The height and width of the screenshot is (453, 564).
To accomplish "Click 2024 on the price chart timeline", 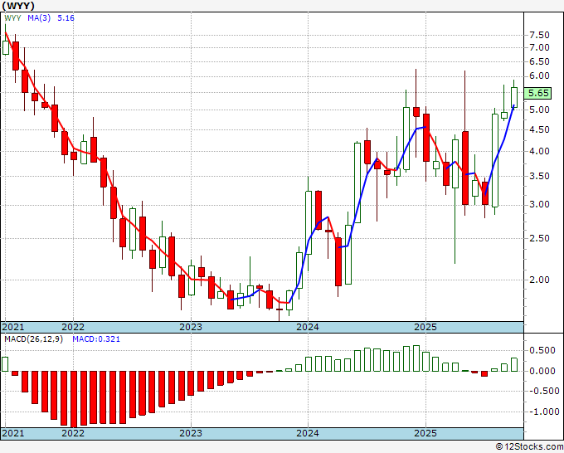I will pyautogui.click(x=308, y=327).
